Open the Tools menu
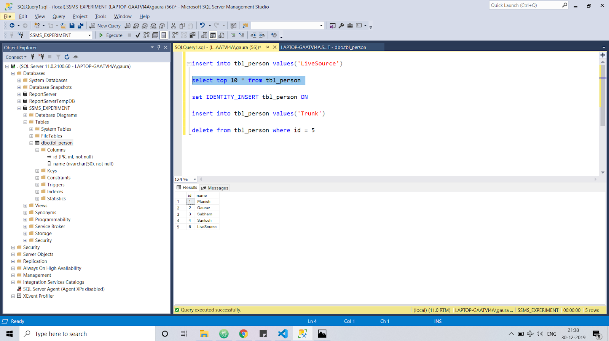Screen dimensions: 609x341 pos(100,16)
